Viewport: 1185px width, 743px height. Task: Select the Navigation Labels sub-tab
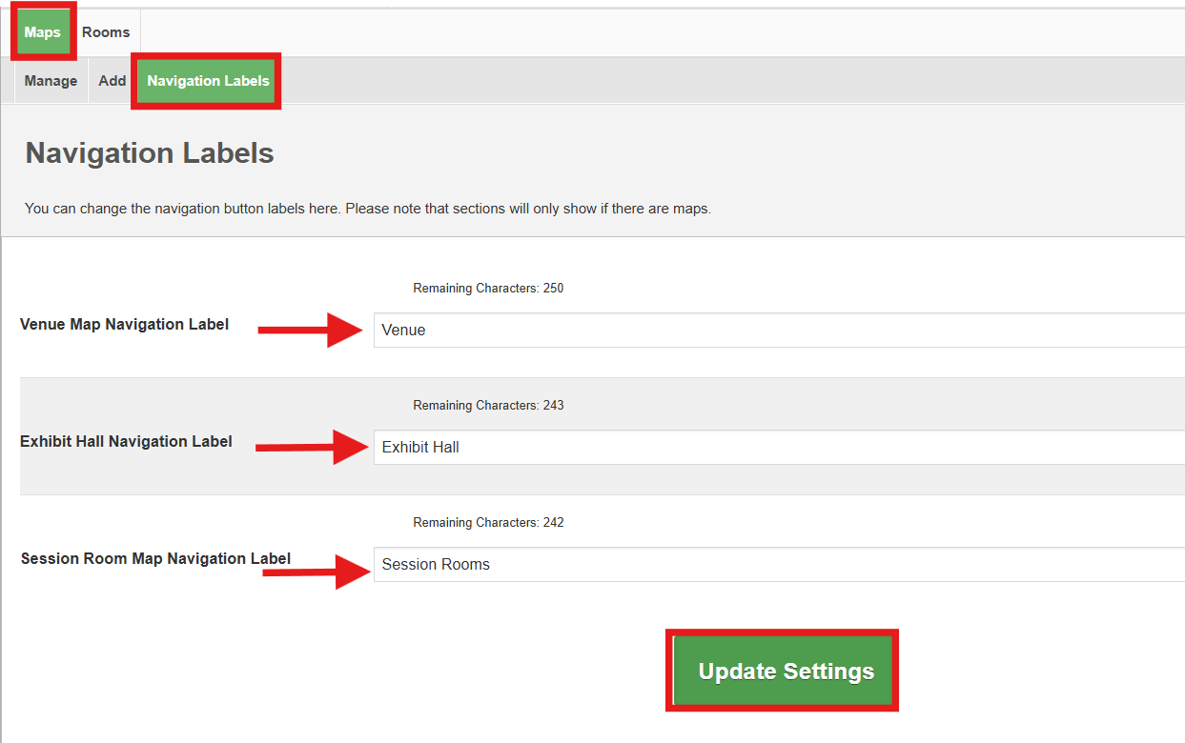click(x=208, y=81)
